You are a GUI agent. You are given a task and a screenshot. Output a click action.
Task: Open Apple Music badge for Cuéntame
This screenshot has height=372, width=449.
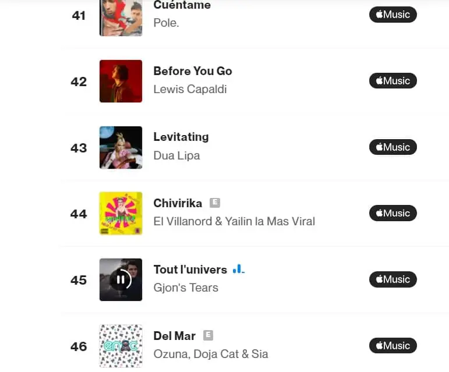(x=393, y=15)
